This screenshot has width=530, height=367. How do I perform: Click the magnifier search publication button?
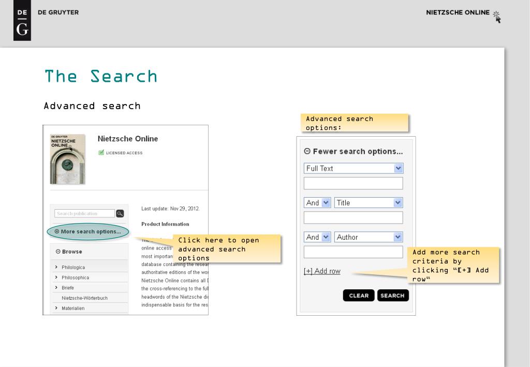[120, 214]
